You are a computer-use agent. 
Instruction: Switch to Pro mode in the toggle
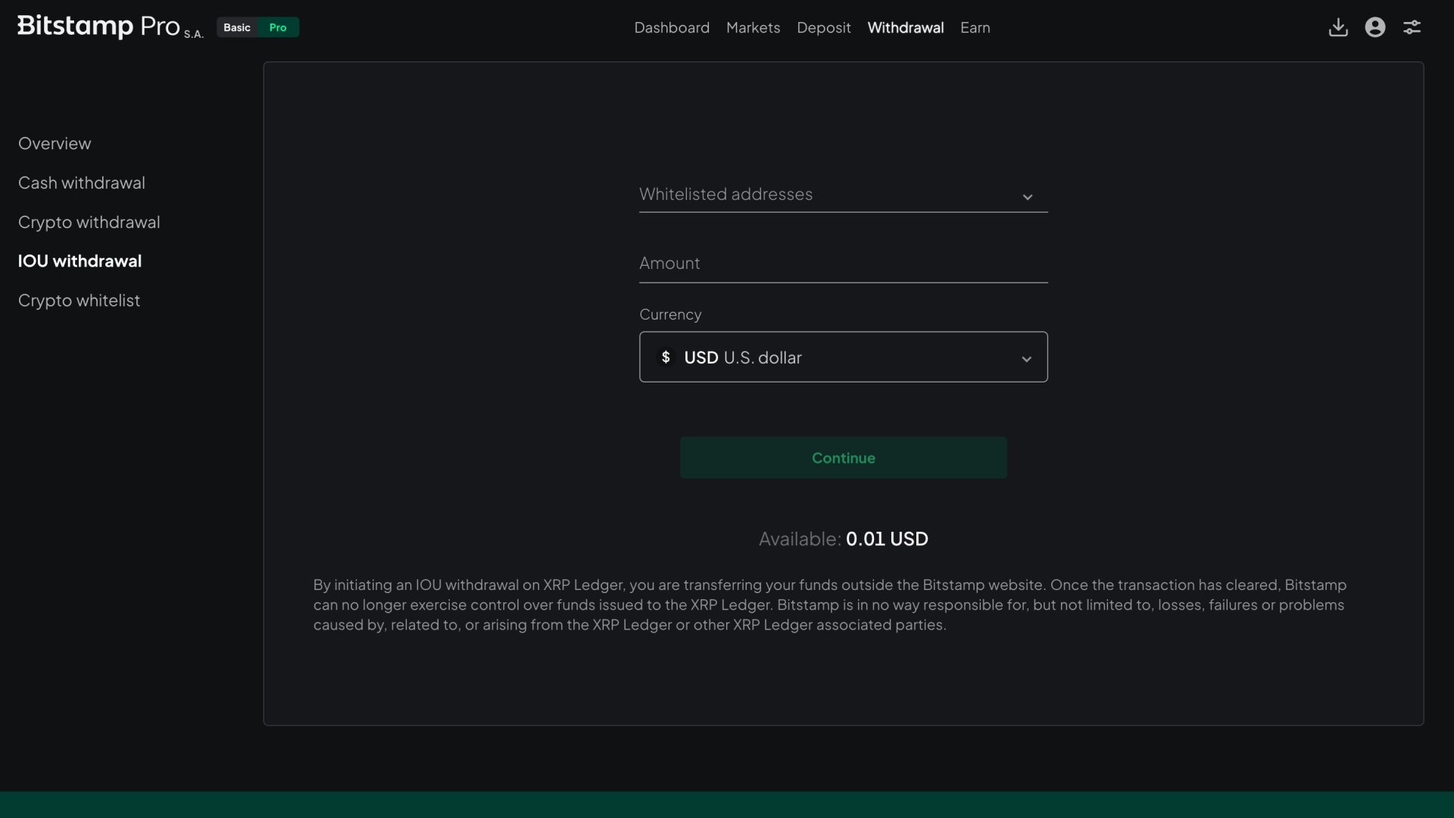coord(278,27)
